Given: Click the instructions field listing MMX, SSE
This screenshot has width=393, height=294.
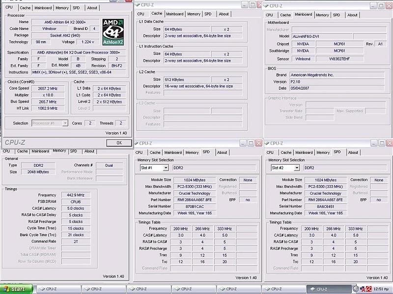Looking at the screenshot, I should (79, 72).
